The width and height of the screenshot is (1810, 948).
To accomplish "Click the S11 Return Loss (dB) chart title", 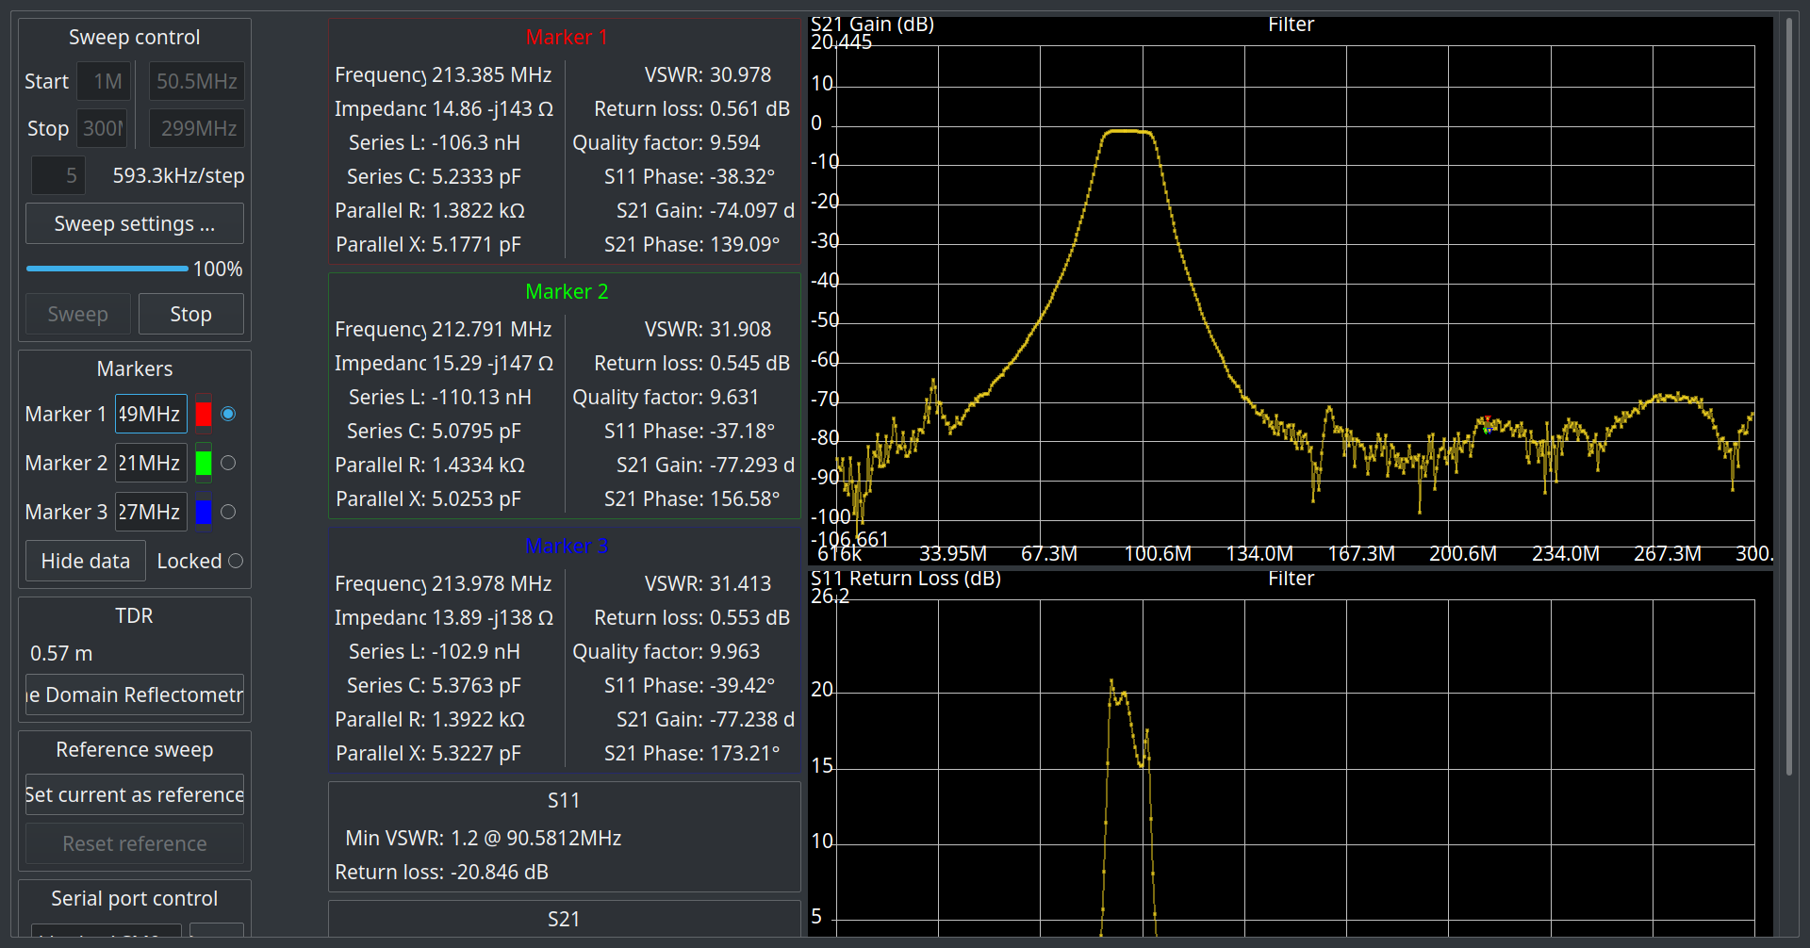I will pos(905,579).
